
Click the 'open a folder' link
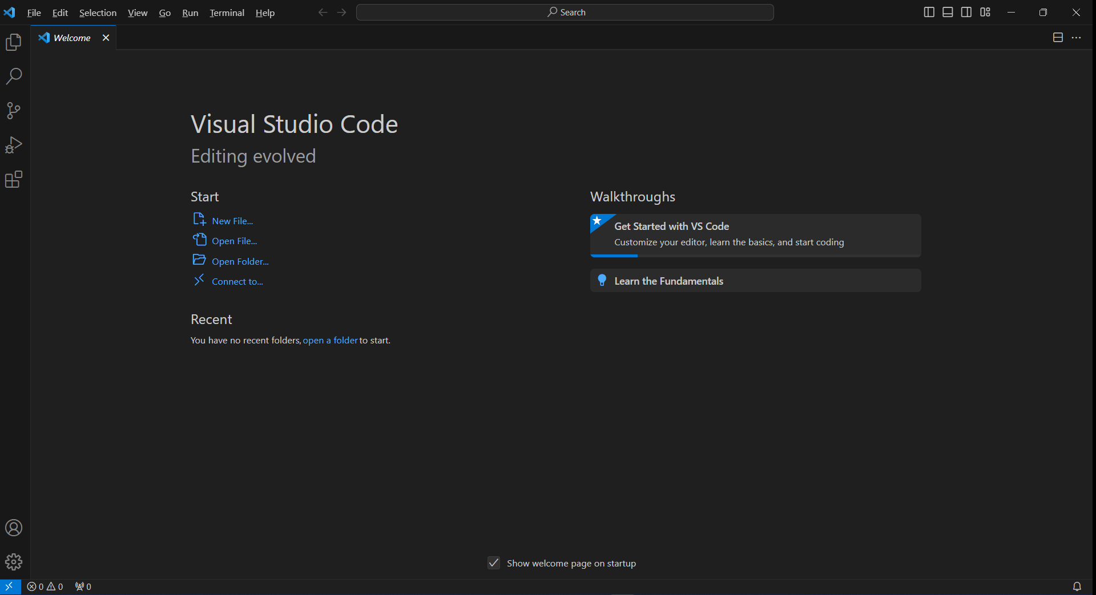pos(331,340)
